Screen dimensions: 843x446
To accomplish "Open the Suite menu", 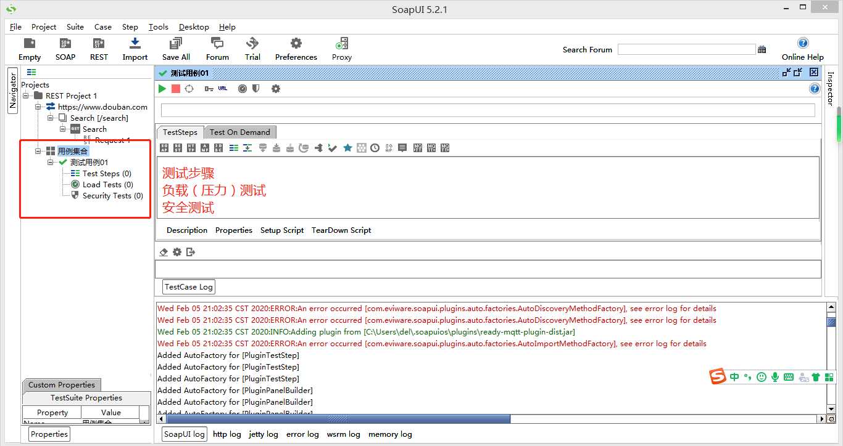I will click(75, 27).
